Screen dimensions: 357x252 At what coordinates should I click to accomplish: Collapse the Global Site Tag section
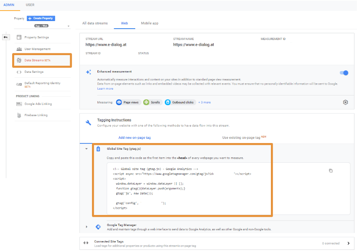[87, 149]
